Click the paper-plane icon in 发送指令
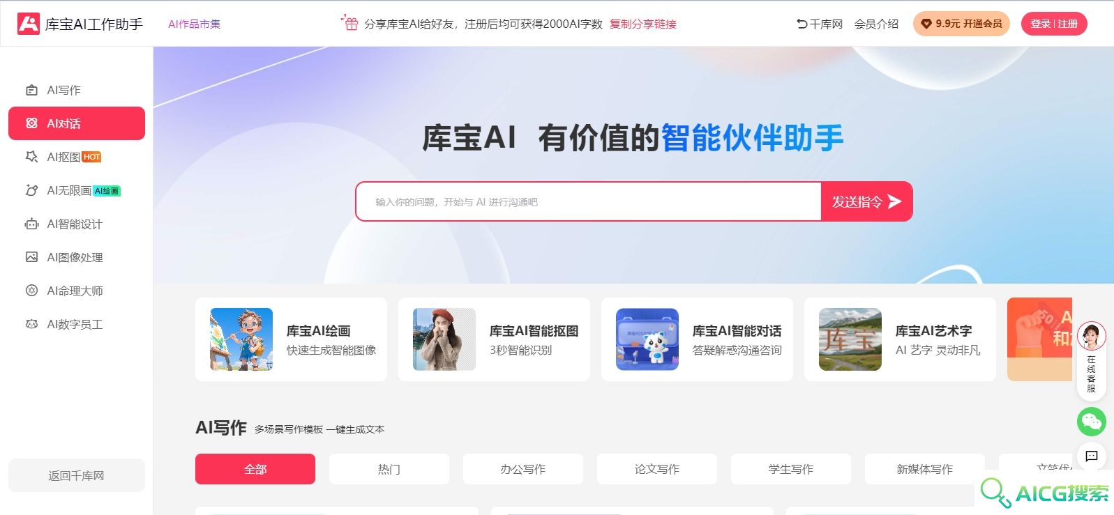Screen dimensions: 1114x515 [895, 201]
